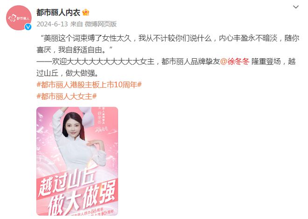Click the 做大做强 slogan on poster

[x=82, y=198]
